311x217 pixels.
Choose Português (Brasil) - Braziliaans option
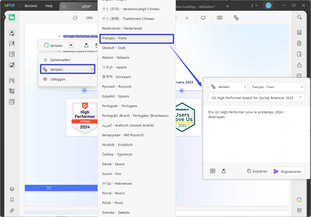(137, 116)
